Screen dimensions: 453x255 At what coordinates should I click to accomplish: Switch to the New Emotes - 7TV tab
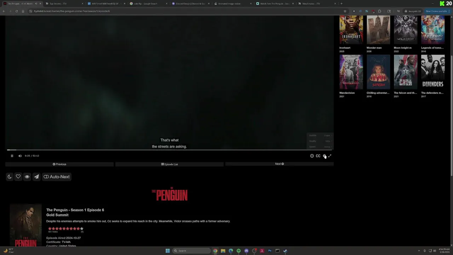tap(317, 4)
